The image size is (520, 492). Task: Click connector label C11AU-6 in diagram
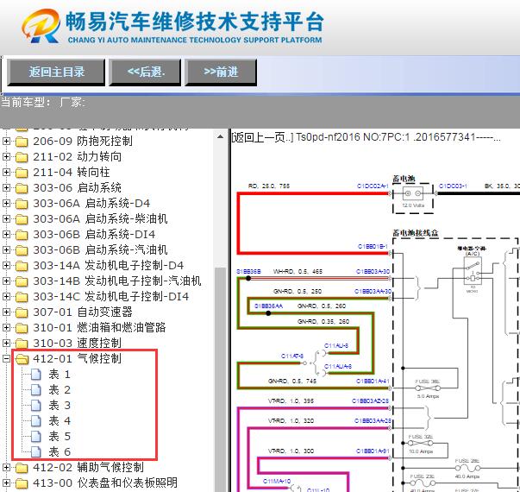[336, 345]
